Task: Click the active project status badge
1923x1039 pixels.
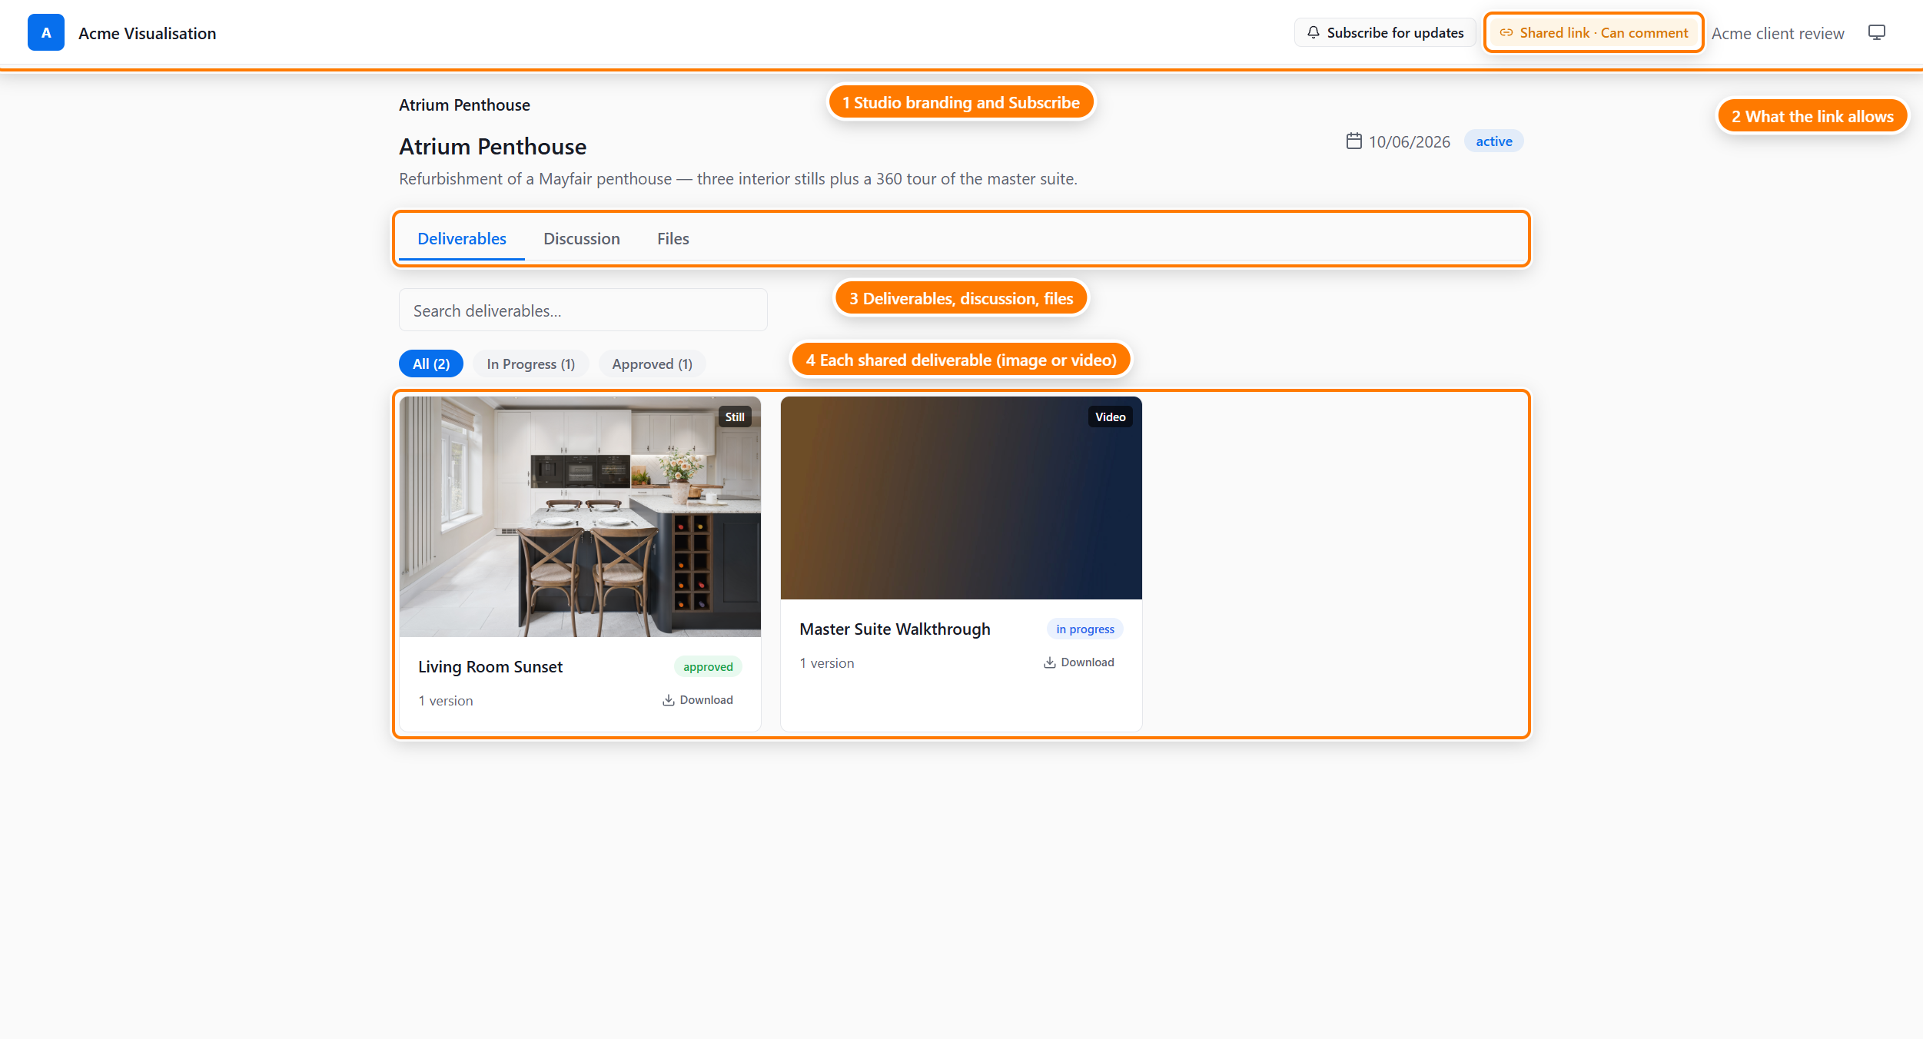Action: pyautogui.click(x=1493, y=141)
